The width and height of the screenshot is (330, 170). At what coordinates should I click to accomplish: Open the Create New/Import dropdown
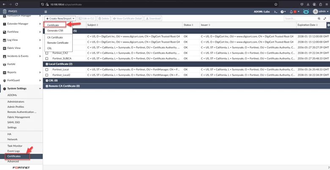[x=60, y=19]
